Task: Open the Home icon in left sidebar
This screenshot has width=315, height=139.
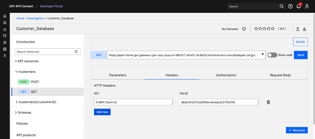Action: (x=5, y=16)
